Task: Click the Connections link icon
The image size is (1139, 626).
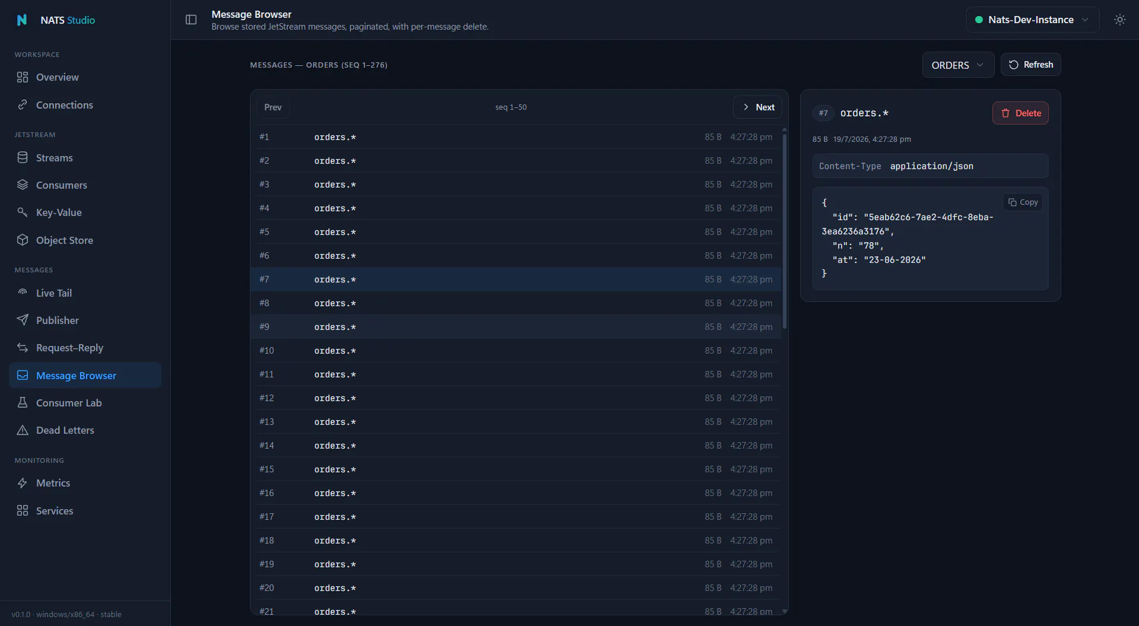Action: (23, 104)
